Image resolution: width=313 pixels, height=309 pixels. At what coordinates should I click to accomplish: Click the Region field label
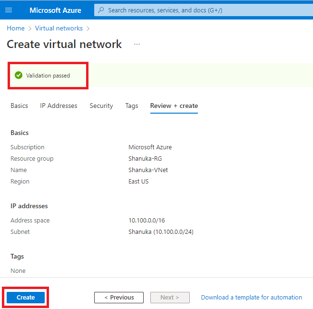(20, 181)
